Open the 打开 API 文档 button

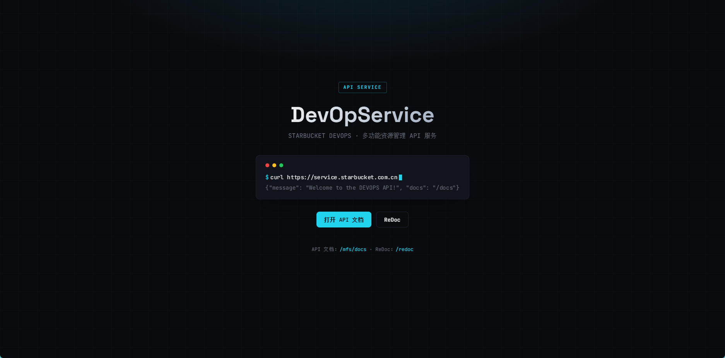(344, 219)
